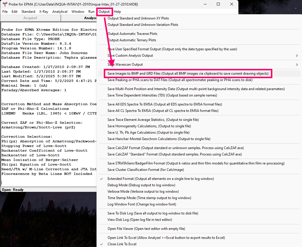Open the X-Ray menu
The width and height of the screenshot is (302, 247).
44,12
